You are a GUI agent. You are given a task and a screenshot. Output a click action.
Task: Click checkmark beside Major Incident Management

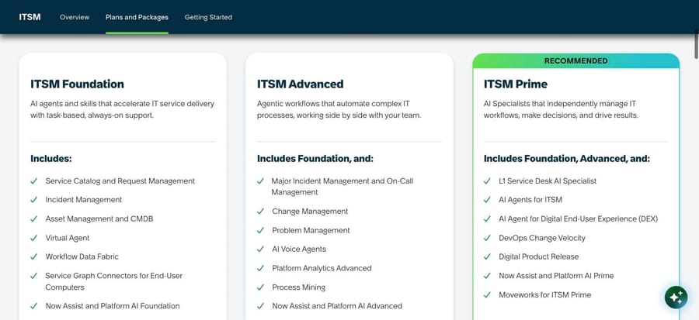[x=260, y=181]
